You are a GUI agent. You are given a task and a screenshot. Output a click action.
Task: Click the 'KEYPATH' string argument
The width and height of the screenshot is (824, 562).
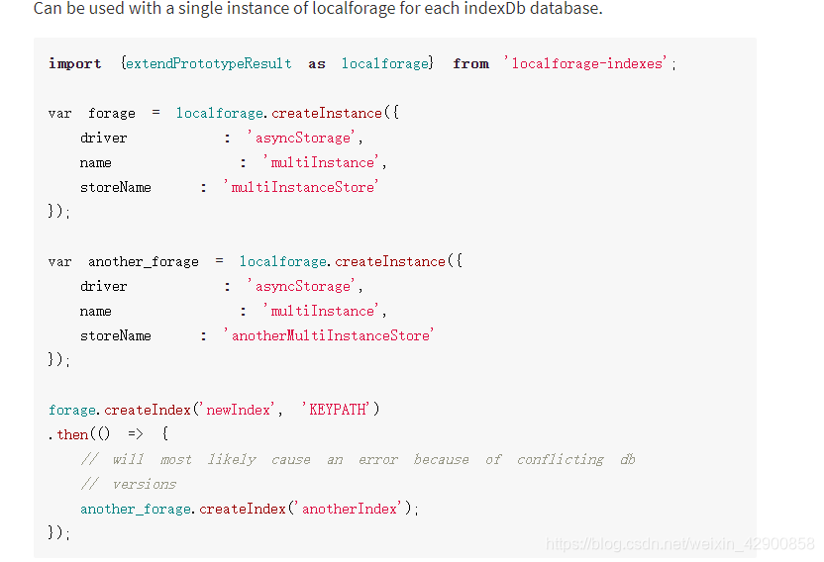pyautogui.click(x=337, y=410)
